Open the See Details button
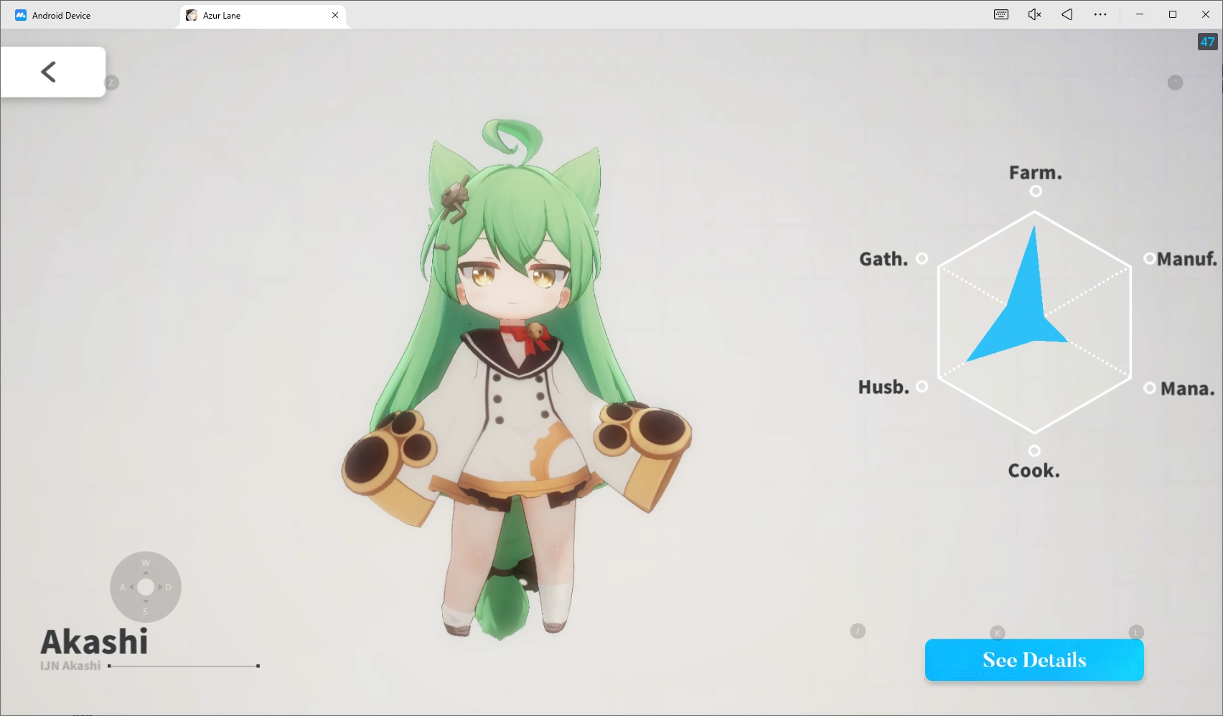The width and height of the screenshot is (1223, 716). [x=1034, y=660]
